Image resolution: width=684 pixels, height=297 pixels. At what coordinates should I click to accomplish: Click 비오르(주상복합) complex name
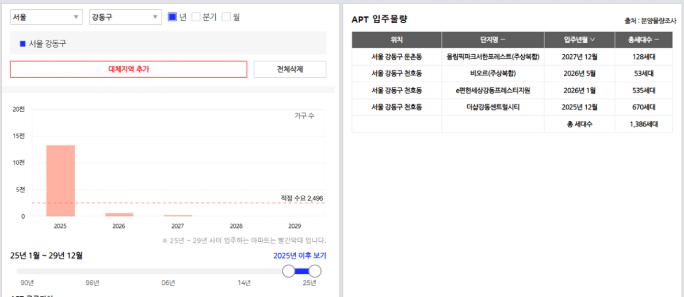coord(493,73)
